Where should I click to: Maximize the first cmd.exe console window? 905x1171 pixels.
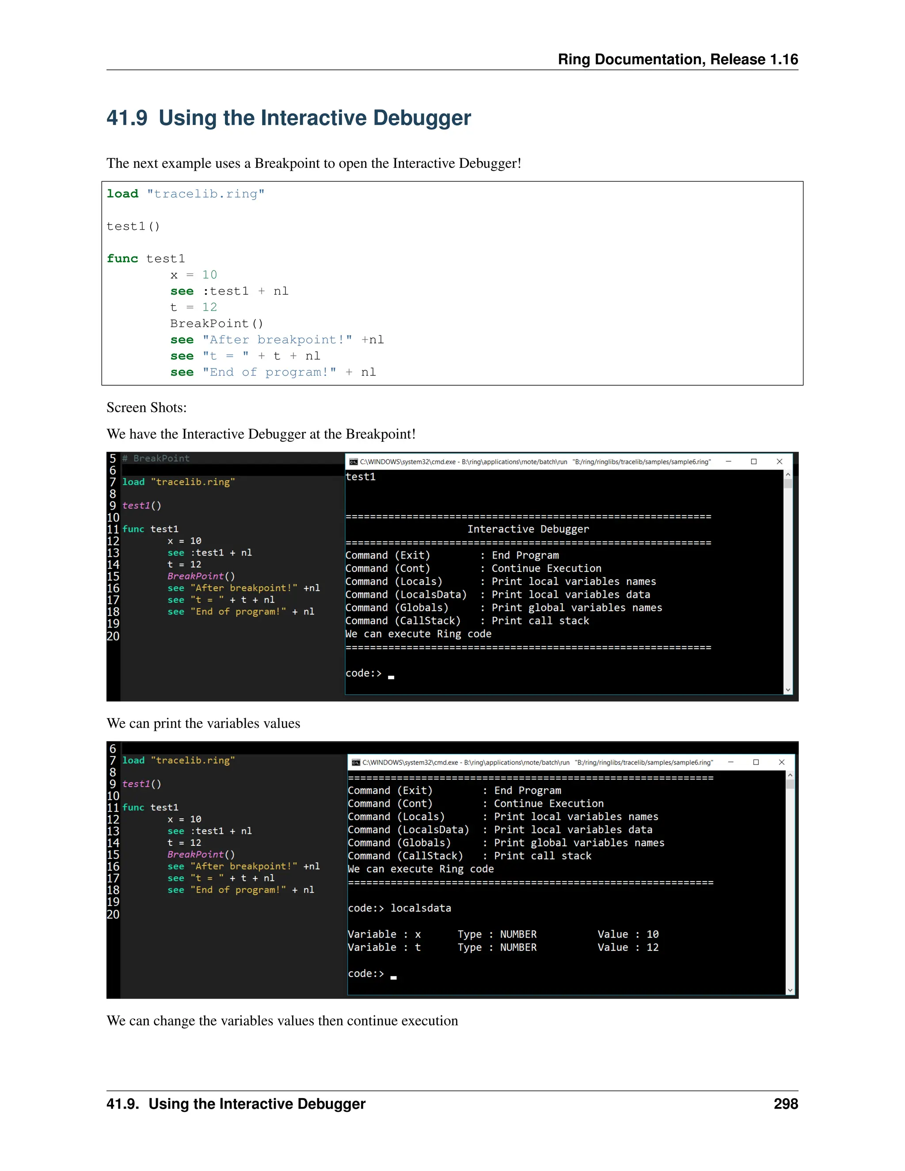[x=754, y=462]
